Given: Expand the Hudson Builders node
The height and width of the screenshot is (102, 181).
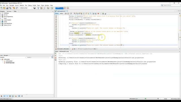Looking at the screenshot, I should coord(1,20).
